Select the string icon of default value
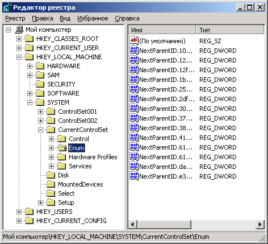Viewport: 268px width, 244px height. pos(134,41)
